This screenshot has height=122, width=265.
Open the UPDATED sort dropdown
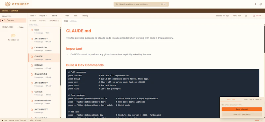point(54,21)
